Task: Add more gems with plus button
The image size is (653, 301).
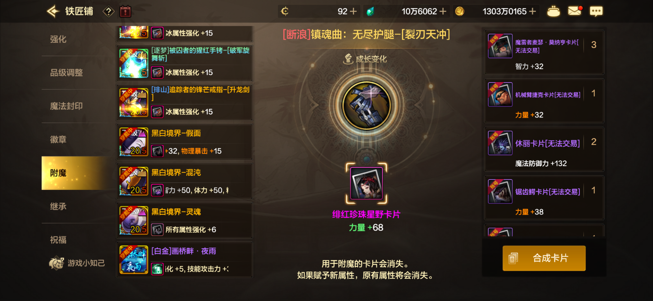Action: click(443, 11)
